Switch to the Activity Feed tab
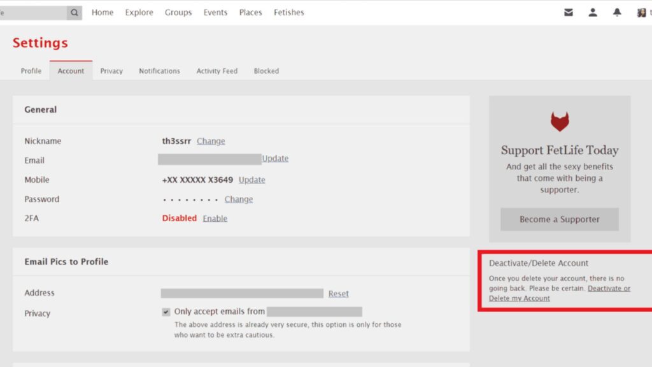The image size is (652, 367). click(x=216, y=71)
